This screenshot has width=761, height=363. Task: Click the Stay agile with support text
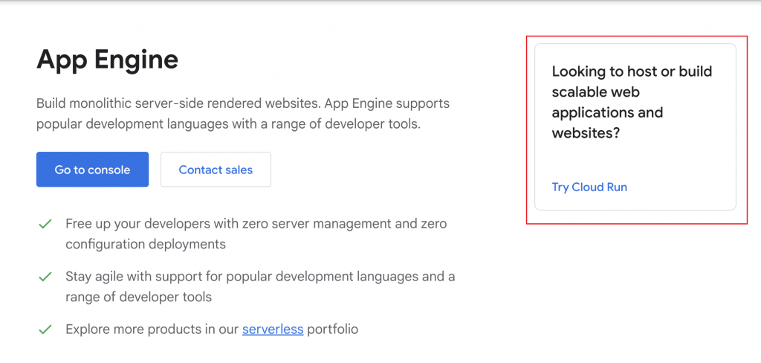(x=259, y=277)
